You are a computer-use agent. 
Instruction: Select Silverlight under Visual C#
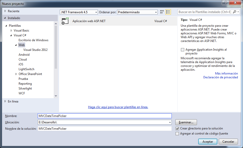25,88
